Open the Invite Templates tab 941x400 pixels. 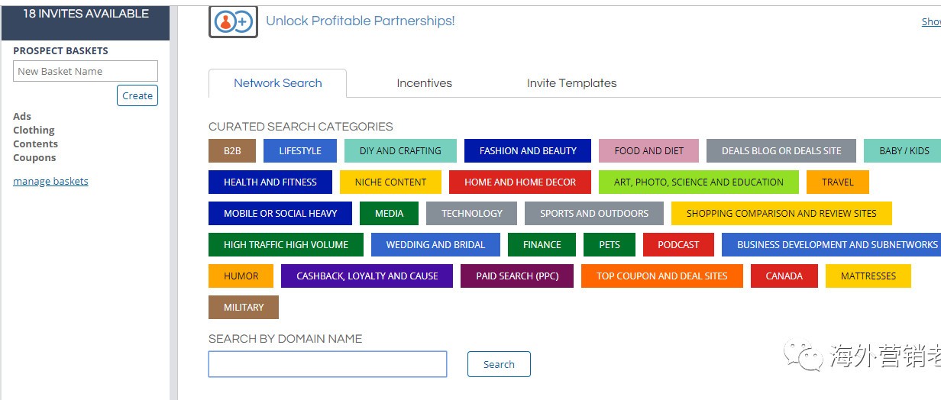571,83
